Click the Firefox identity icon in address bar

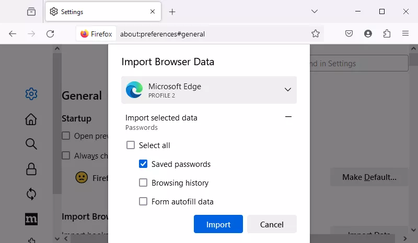pos(96,34)
